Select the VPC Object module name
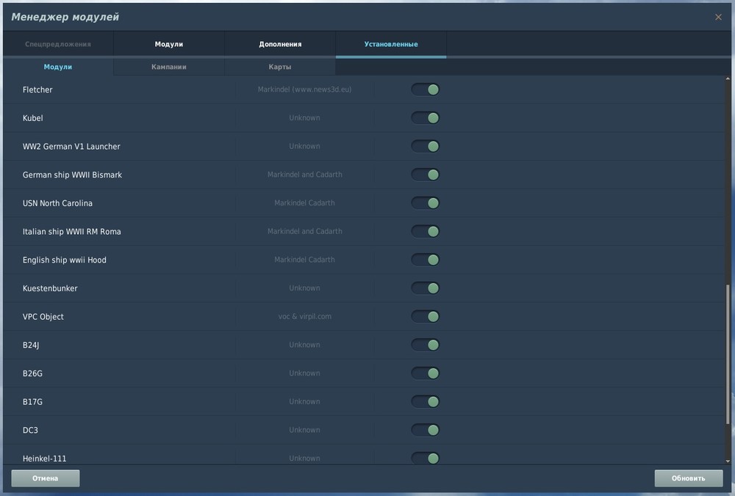Image resolution: width=735 pixels, height=496 pixels. click(43, 317)
